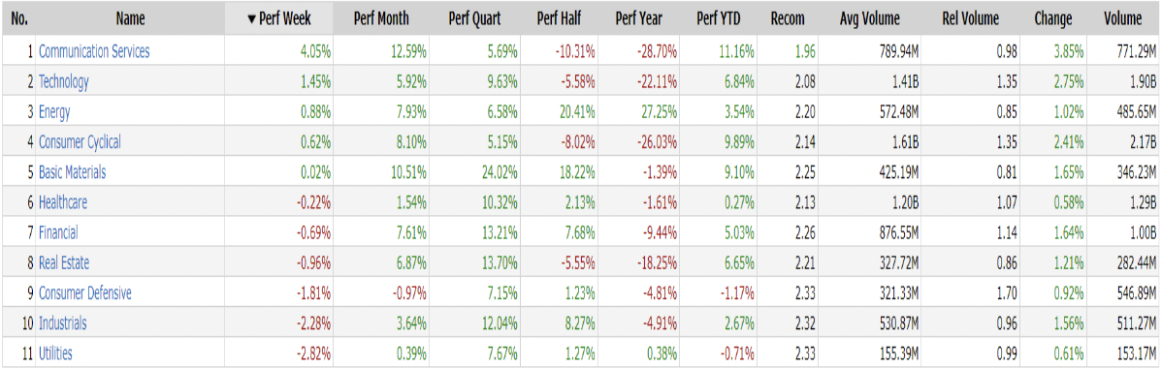The height and width of the screenshot is (368, 1162).
Task: Click the Change column header
Action: (1053, 18)
